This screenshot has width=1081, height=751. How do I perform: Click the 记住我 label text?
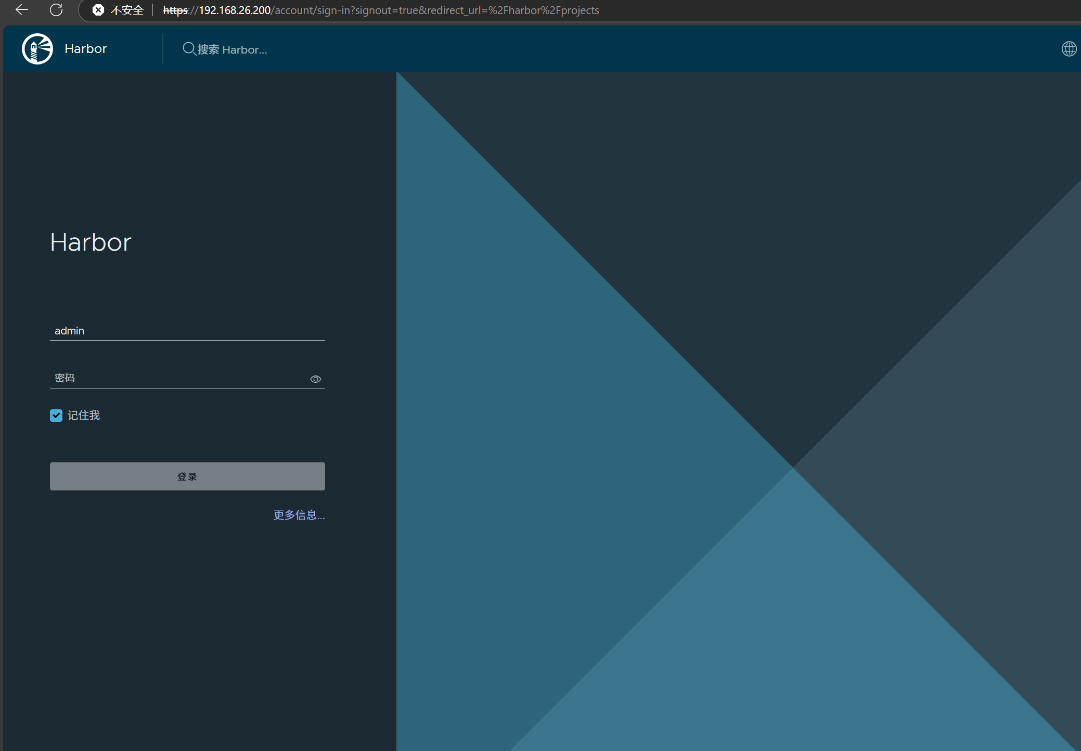coord(84,416)
